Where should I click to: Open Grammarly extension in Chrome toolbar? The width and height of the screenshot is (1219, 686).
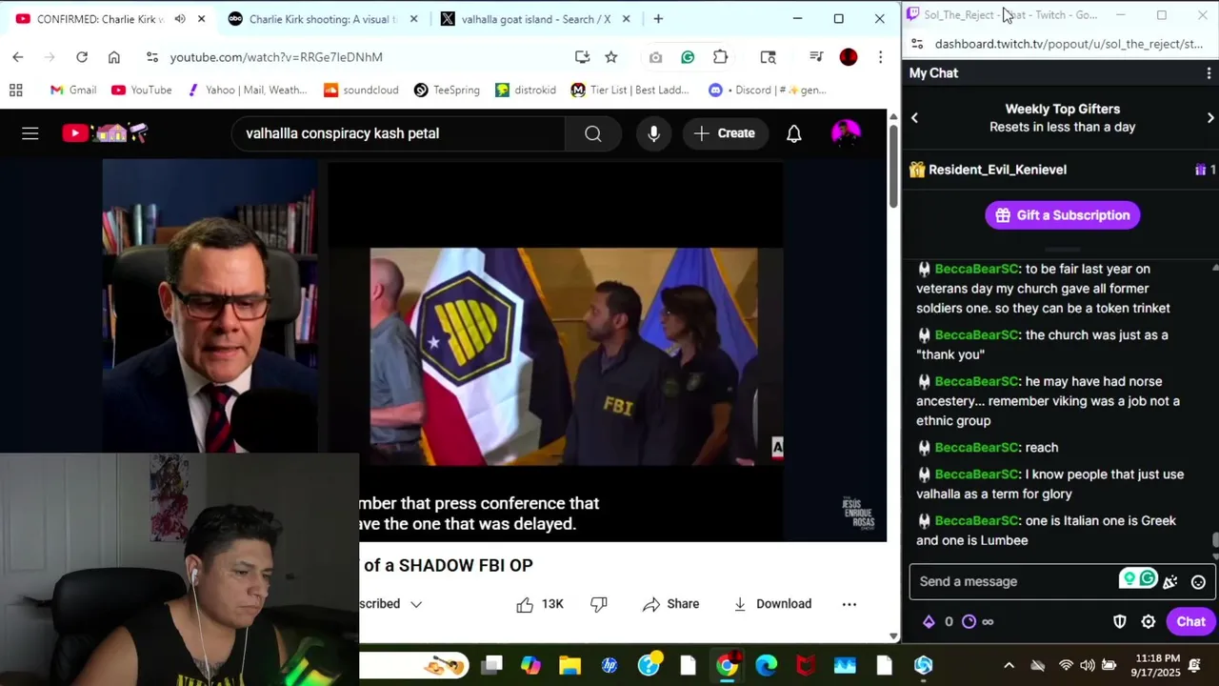pyautogui.click(x=688, y=57)
